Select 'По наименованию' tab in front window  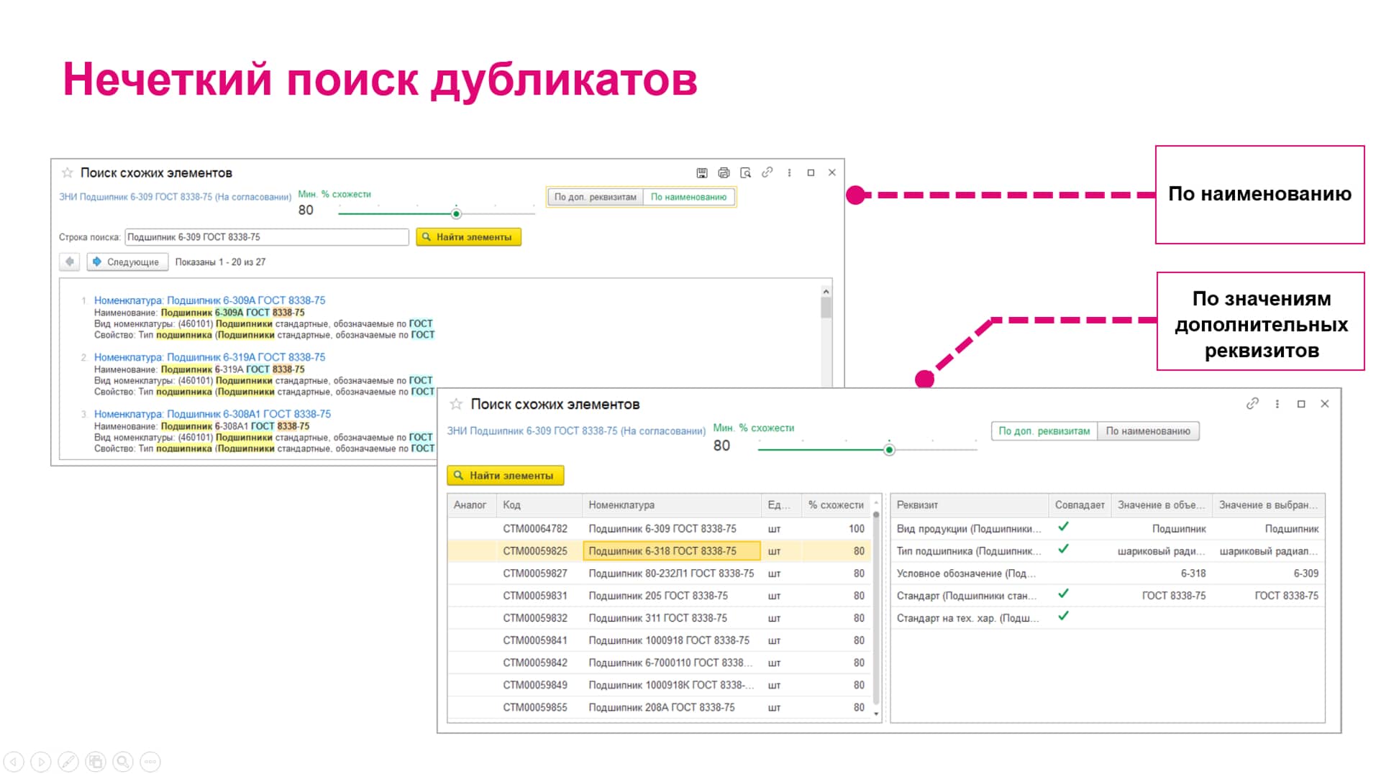coord(1148,431)
